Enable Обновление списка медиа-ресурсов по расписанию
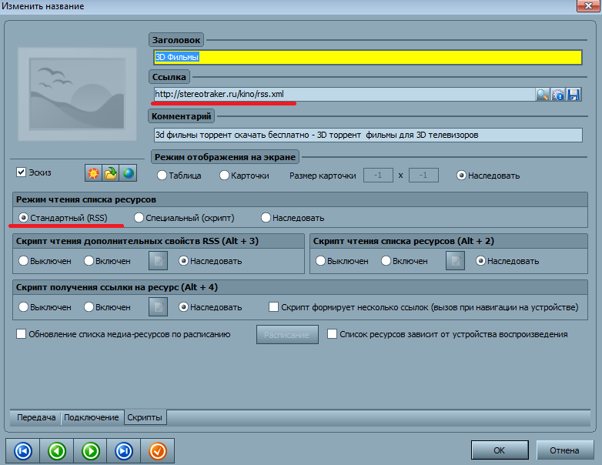Image resolution: width=602 pixels, height=465 pixels. tap(22, 334)
